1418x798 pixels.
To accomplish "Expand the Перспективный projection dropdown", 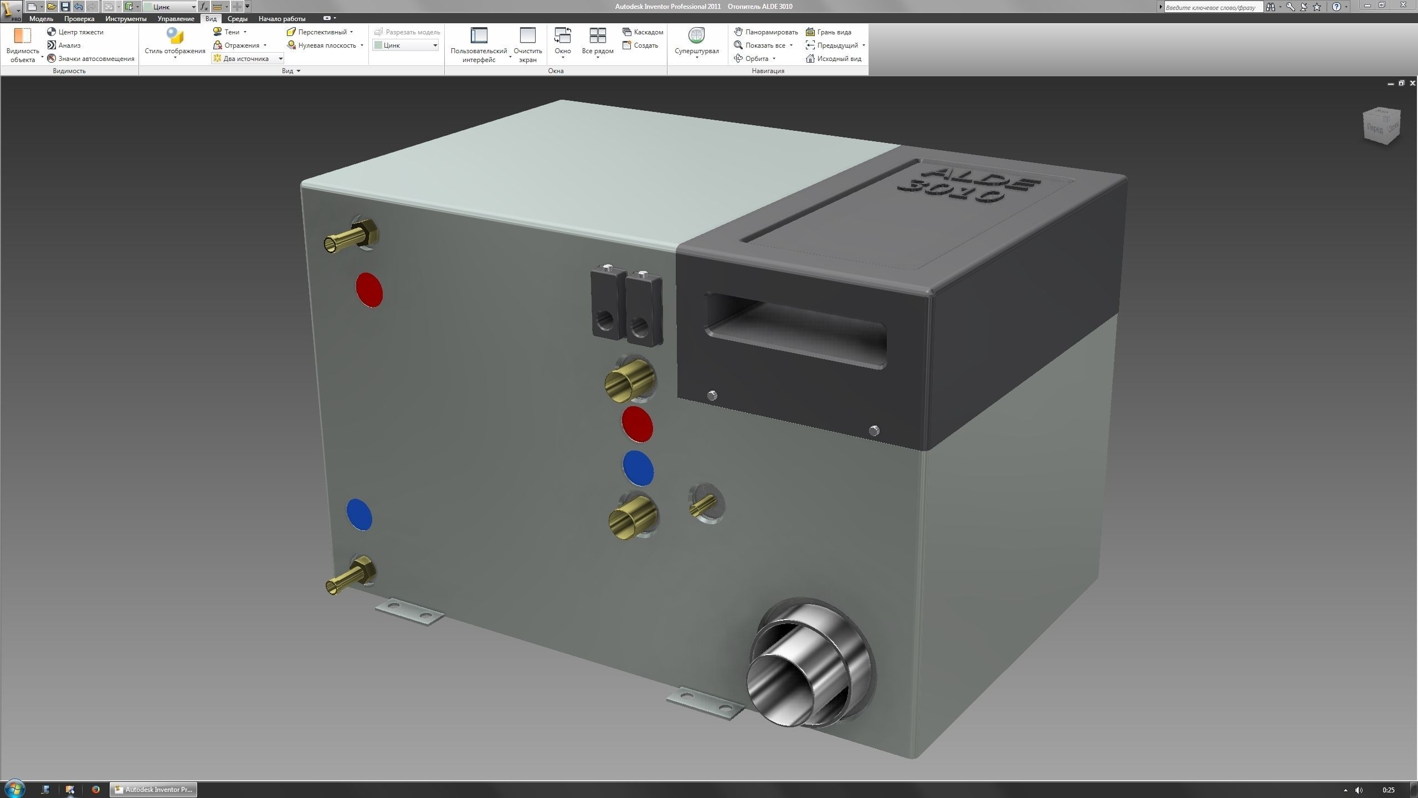I will 351,32.
